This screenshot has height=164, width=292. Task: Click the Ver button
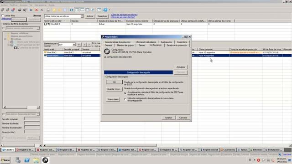(115, 82)
